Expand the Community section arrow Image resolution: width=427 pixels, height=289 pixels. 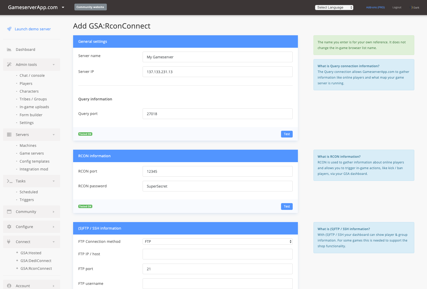54,212
